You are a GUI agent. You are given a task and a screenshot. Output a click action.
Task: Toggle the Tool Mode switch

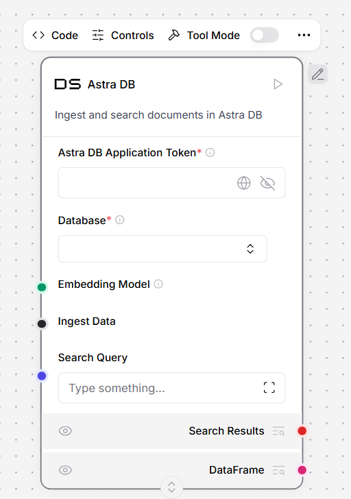264,35
